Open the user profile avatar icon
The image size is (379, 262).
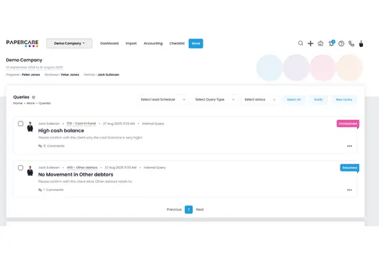click(x=361, y=43)
